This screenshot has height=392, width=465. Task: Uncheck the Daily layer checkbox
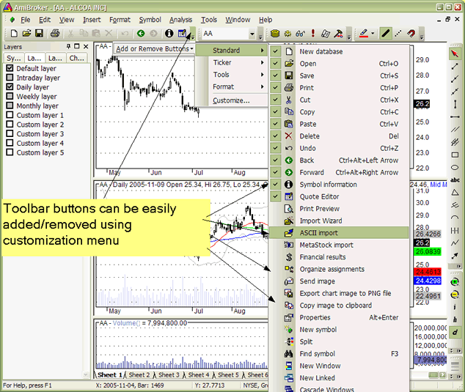[10, 87]
